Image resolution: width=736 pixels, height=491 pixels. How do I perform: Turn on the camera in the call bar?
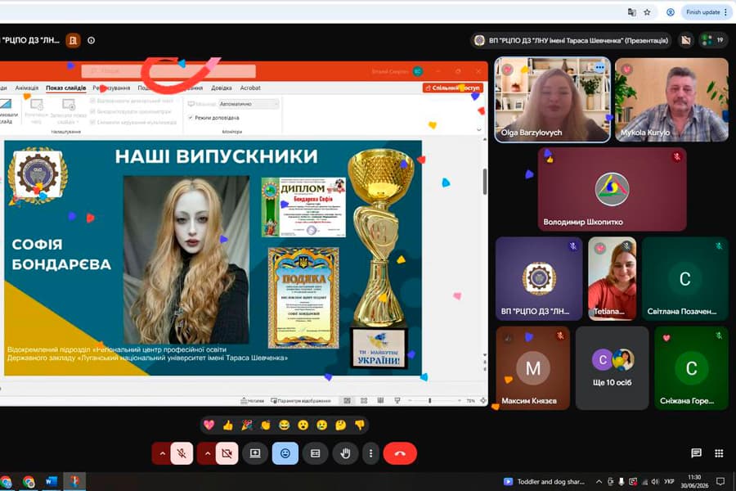coord(227,453)
